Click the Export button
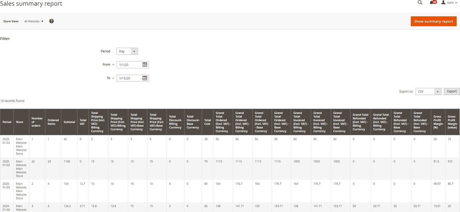The image size is (460, 212). pyautogui.click(x=452, y=91)
